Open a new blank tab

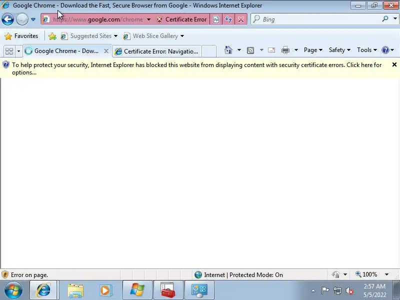(209, 51)
